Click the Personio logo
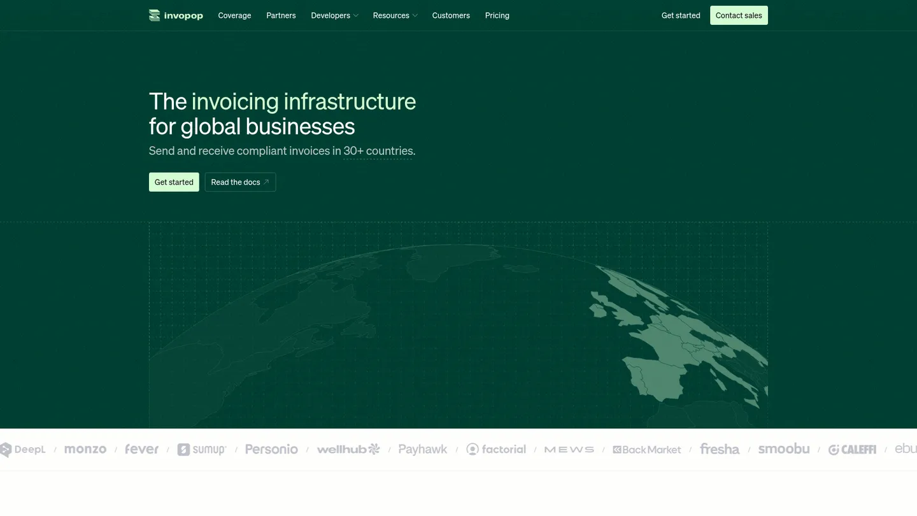This screenshot has height=516, width=917. (x=271, y=449)
